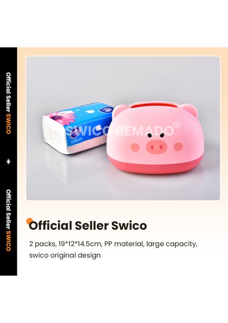Viewport: 228px width, 323px height.
Task: Click the pig's left blush cheek
Action: 135,148
